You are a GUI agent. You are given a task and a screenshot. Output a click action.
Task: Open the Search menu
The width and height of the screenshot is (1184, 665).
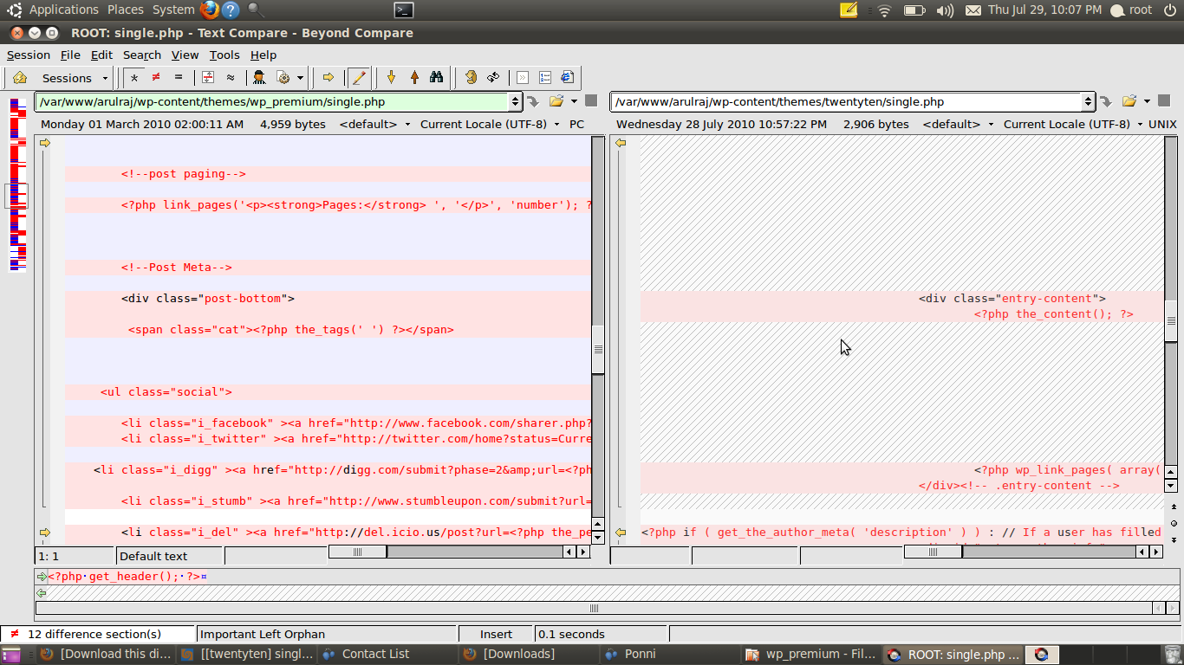tap(142, 55)
